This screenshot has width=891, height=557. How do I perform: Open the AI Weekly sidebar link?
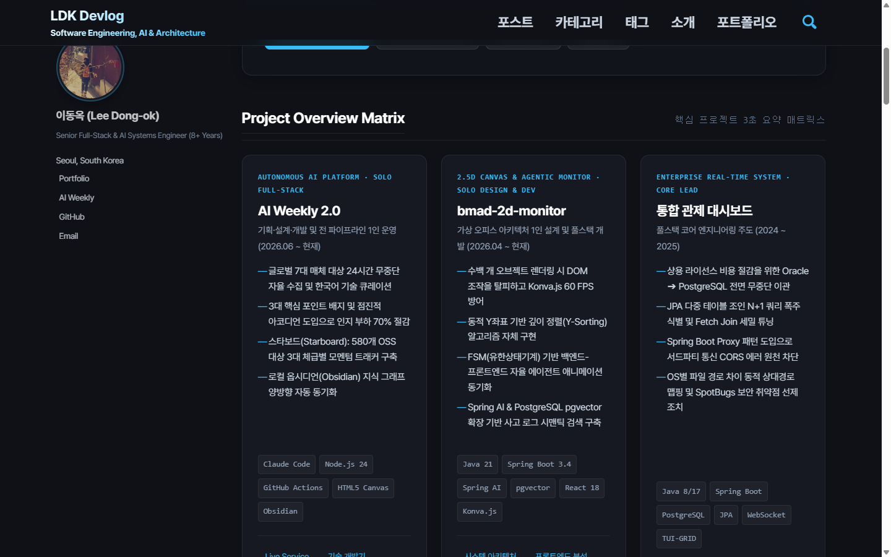tap(77, 197)
